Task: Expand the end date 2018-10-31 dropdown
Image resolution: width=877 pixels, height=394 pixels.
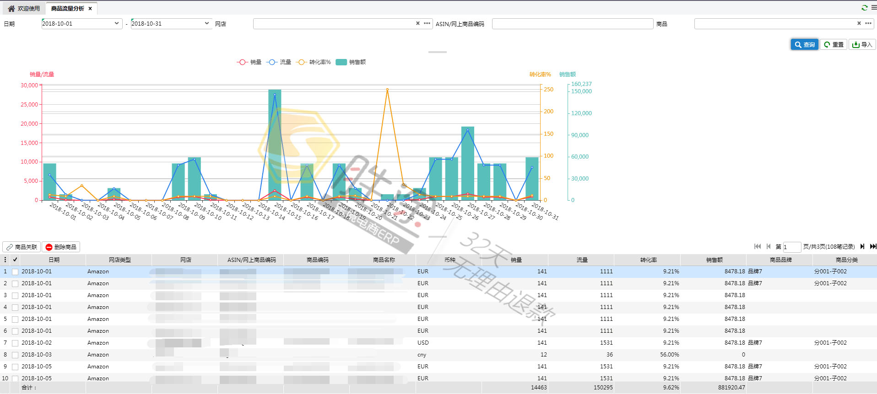Action: 207,23
